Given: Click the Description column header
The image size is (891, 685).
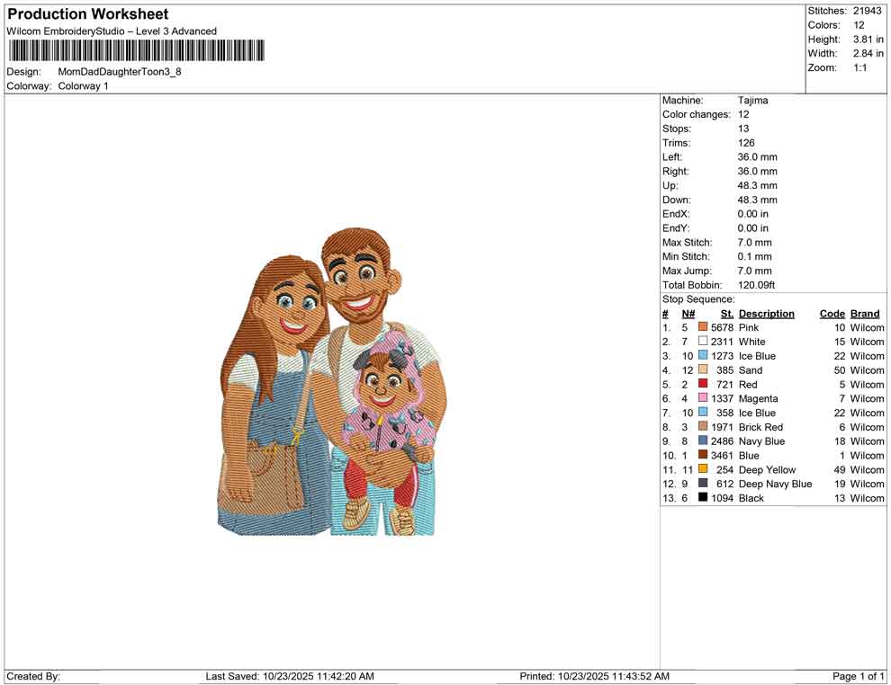Looking at the screenshot, I should (767, 313).
